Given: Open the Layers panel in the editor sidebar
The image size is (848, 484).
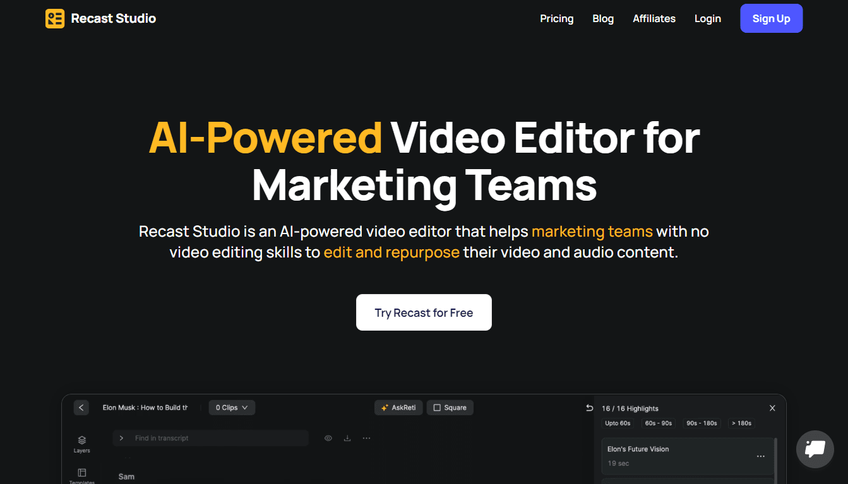Looking at the screenshot, I should click(x=81, y=443).
